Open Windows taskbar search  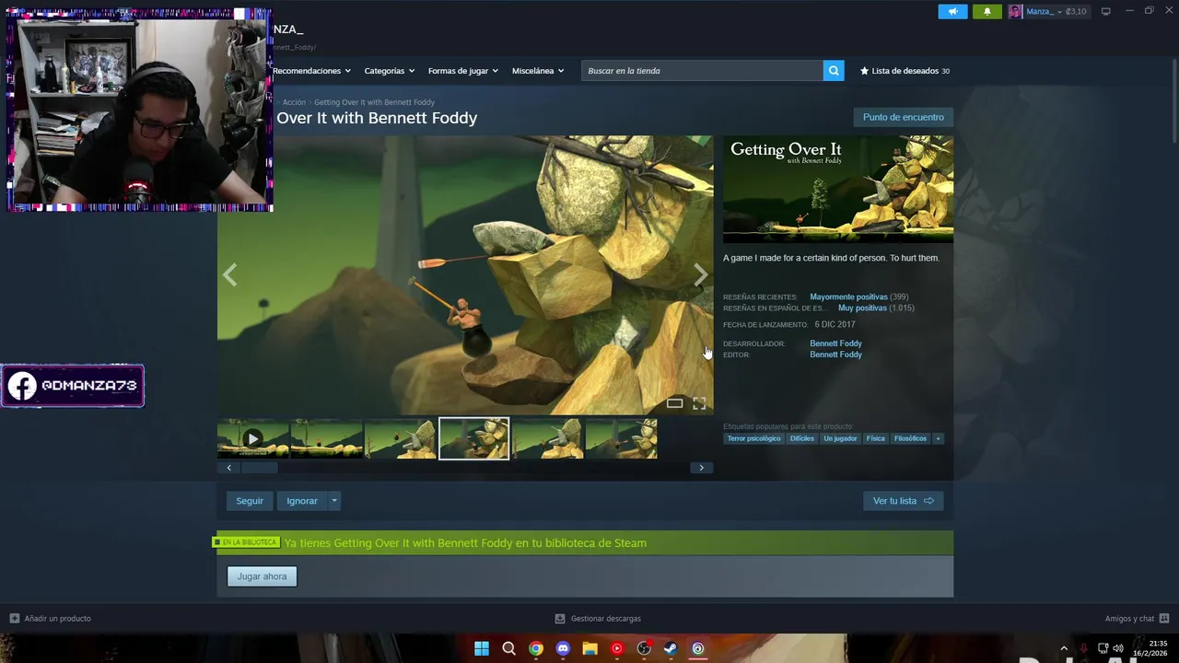pyautogui.click(x=508, y=649)
